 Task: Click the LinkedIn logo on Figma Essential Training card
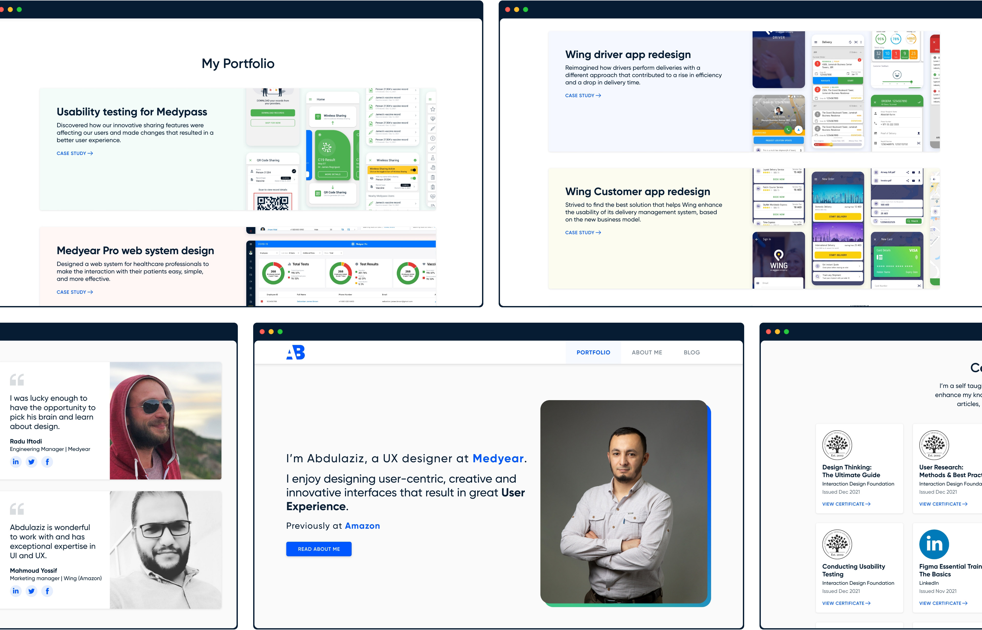[934, 544]
